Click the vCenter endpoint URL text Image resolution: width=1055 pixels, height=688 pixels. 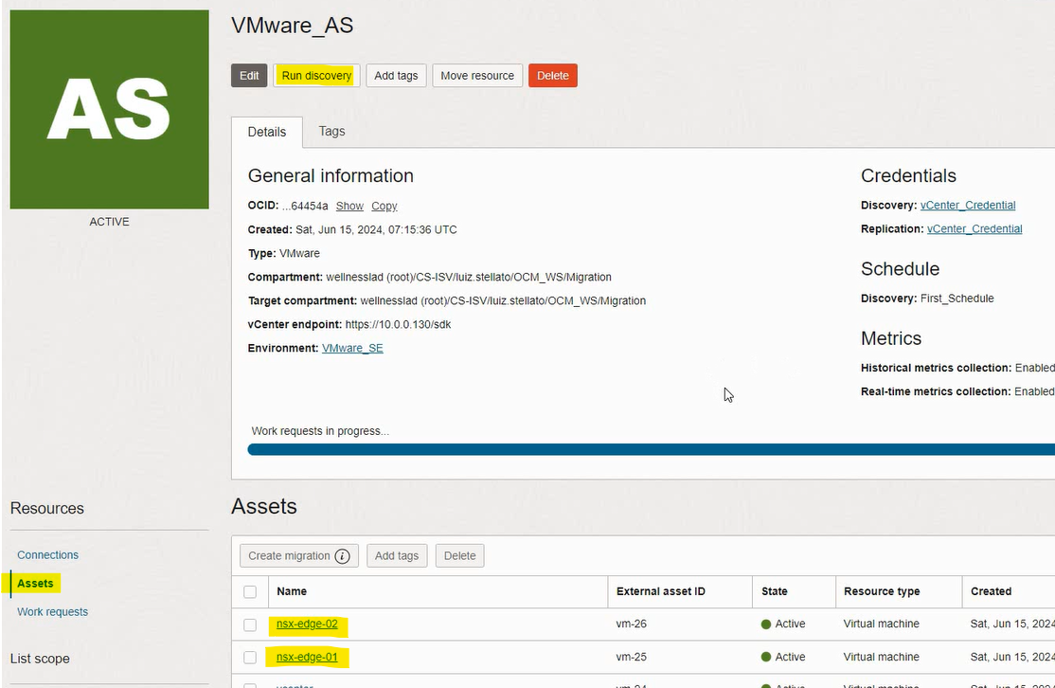click(399, 324)
